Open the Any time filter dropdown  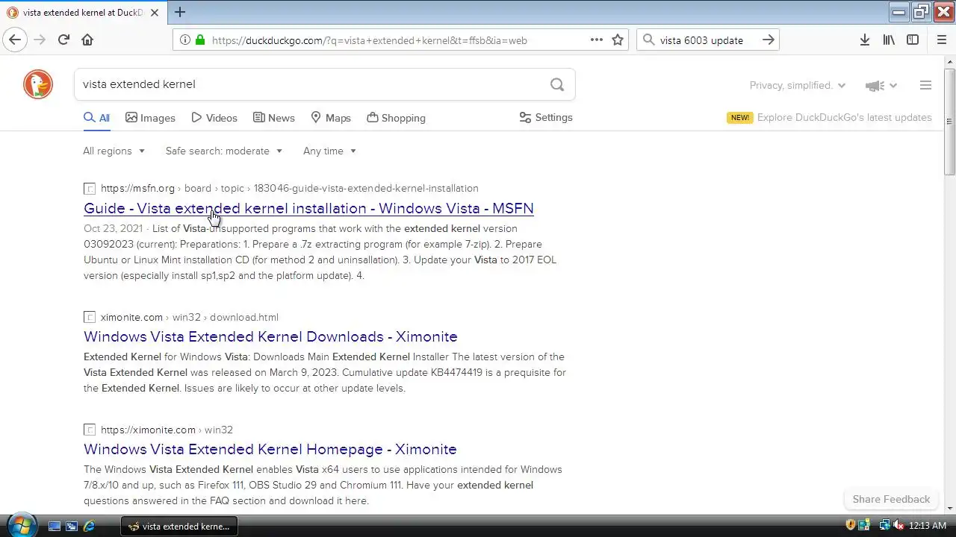pyautogui.click(x=329, y=151)
